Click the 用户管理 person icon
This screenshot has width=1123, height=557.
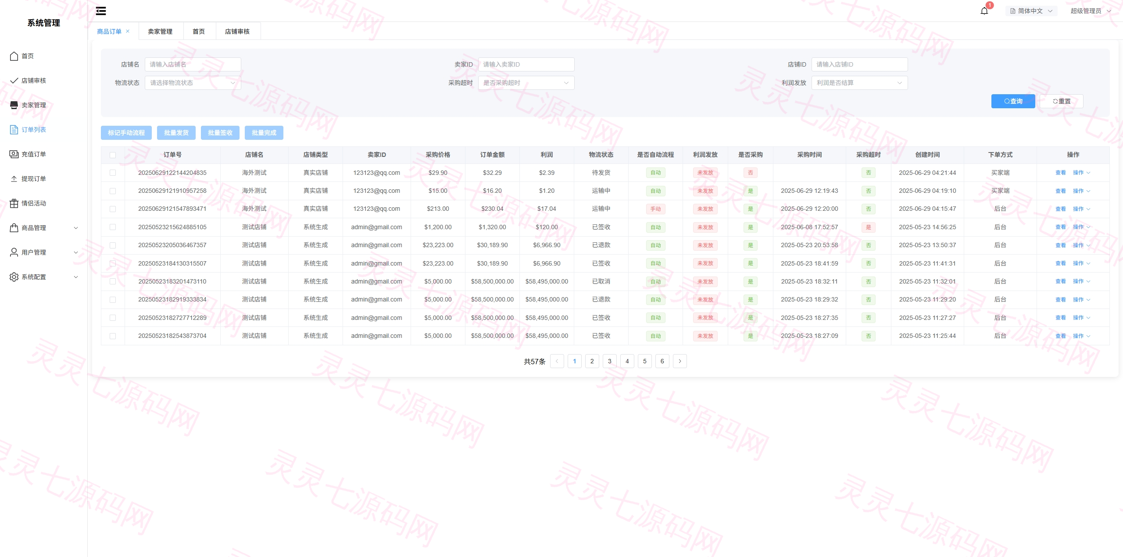14,252
